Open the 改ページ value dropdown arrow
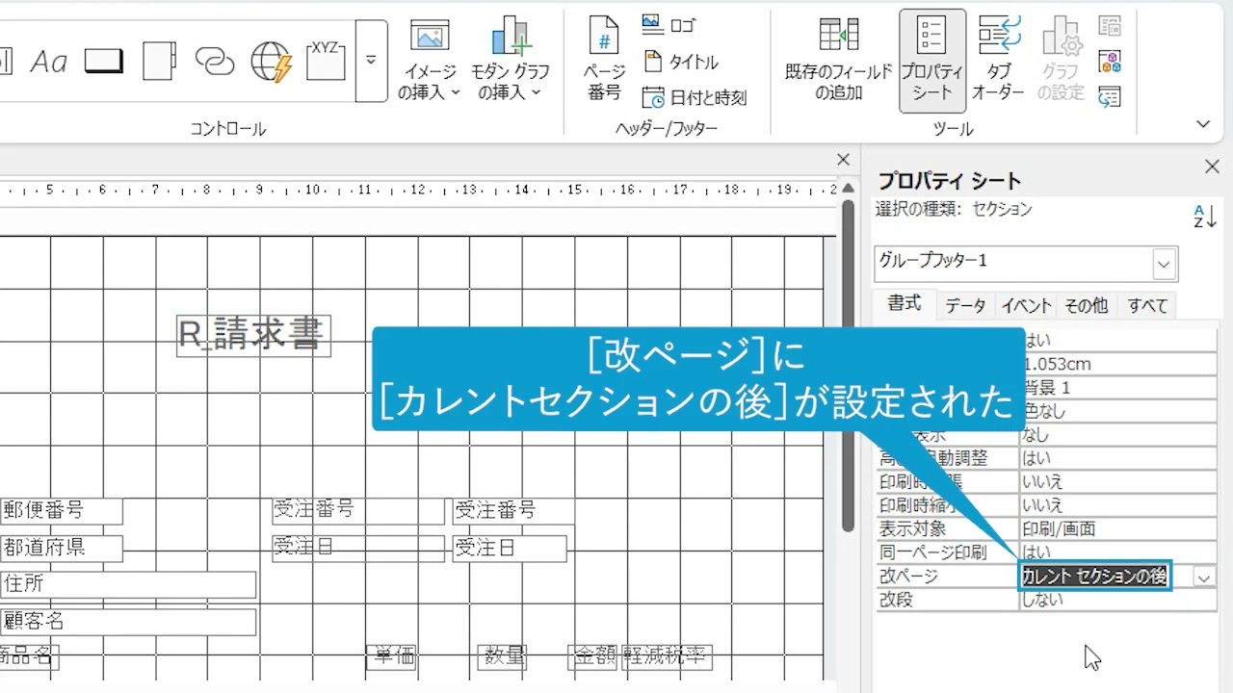Viewport: 1233px width, 693px height. [1204, 577]
